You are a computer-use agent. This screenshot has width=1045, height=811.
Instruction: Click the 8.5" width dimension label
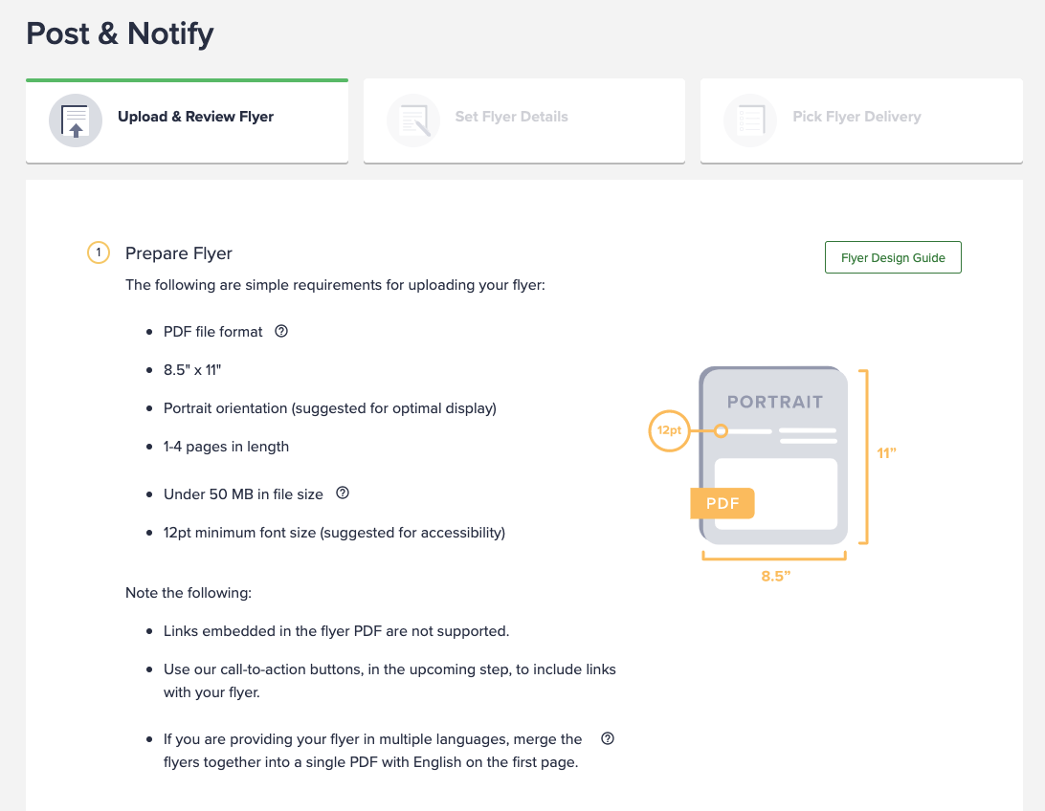(x=776, y=576)
